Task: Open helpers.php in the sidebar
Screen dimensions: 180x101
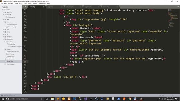Action: pos(12,17)
